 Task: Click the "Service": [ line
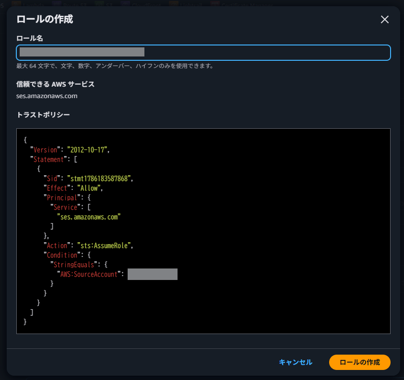tap(71, 207)
